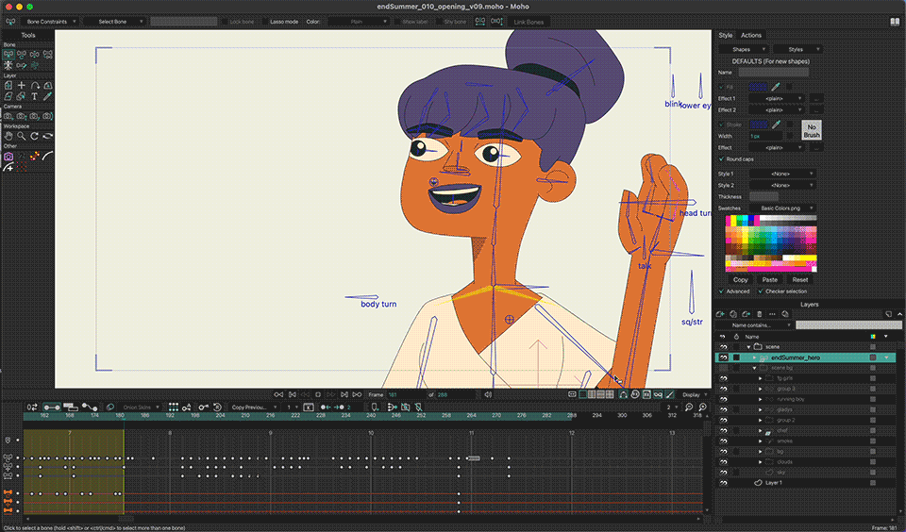The height and width of the screenshot is (532, 906).
Task: Open the Shapes menu in Style panel
Action: pos(743,49)
